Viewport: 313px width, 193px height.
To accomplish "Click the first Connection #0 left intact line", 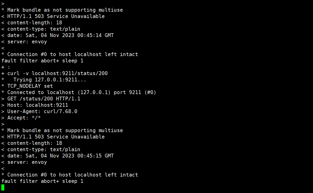I will click(70, 54).
